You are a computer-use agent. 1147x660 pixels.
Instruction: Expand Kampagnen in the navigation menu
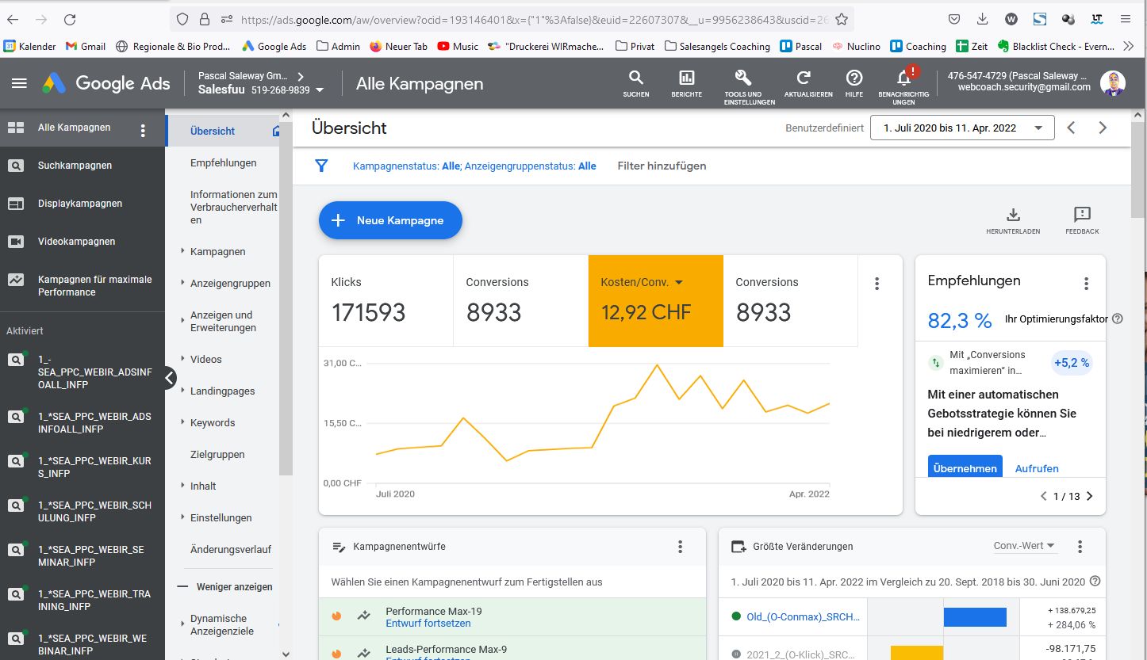(x=217, y=251)
